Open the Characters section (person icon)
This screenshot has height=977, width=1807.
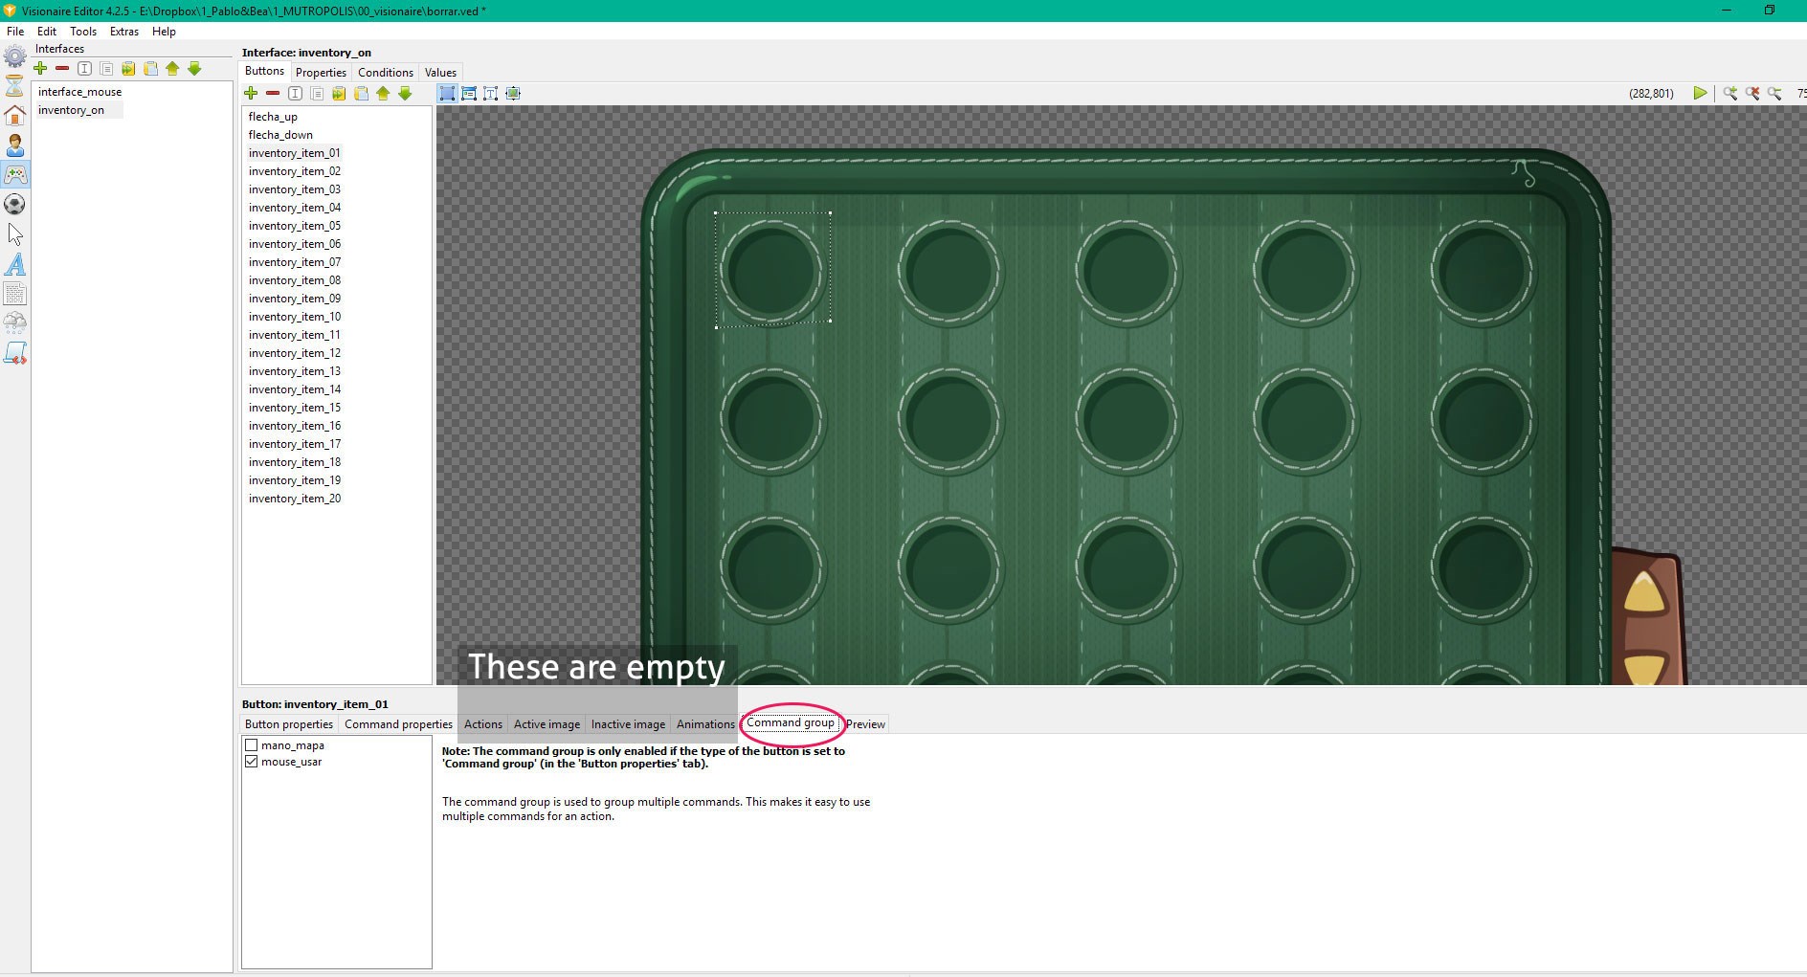pyautogui.click(x=15, y=145)
